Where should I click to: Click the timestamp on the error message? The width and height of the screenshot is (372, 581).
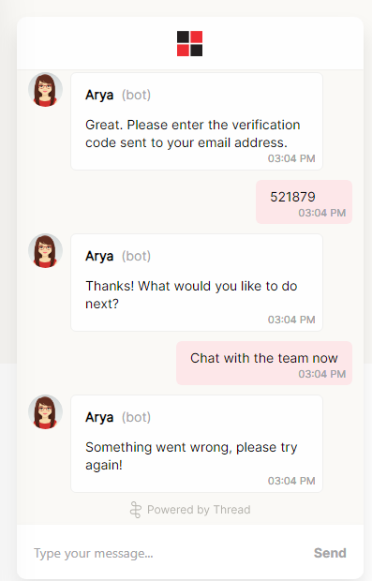coord(291,481)
